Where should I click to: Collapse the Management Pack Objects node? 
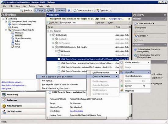6,30
